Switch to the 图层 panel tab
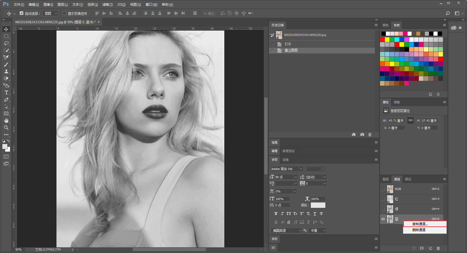Image resolution: width=467 pixels, height=253 pixels. click(386, 179)
